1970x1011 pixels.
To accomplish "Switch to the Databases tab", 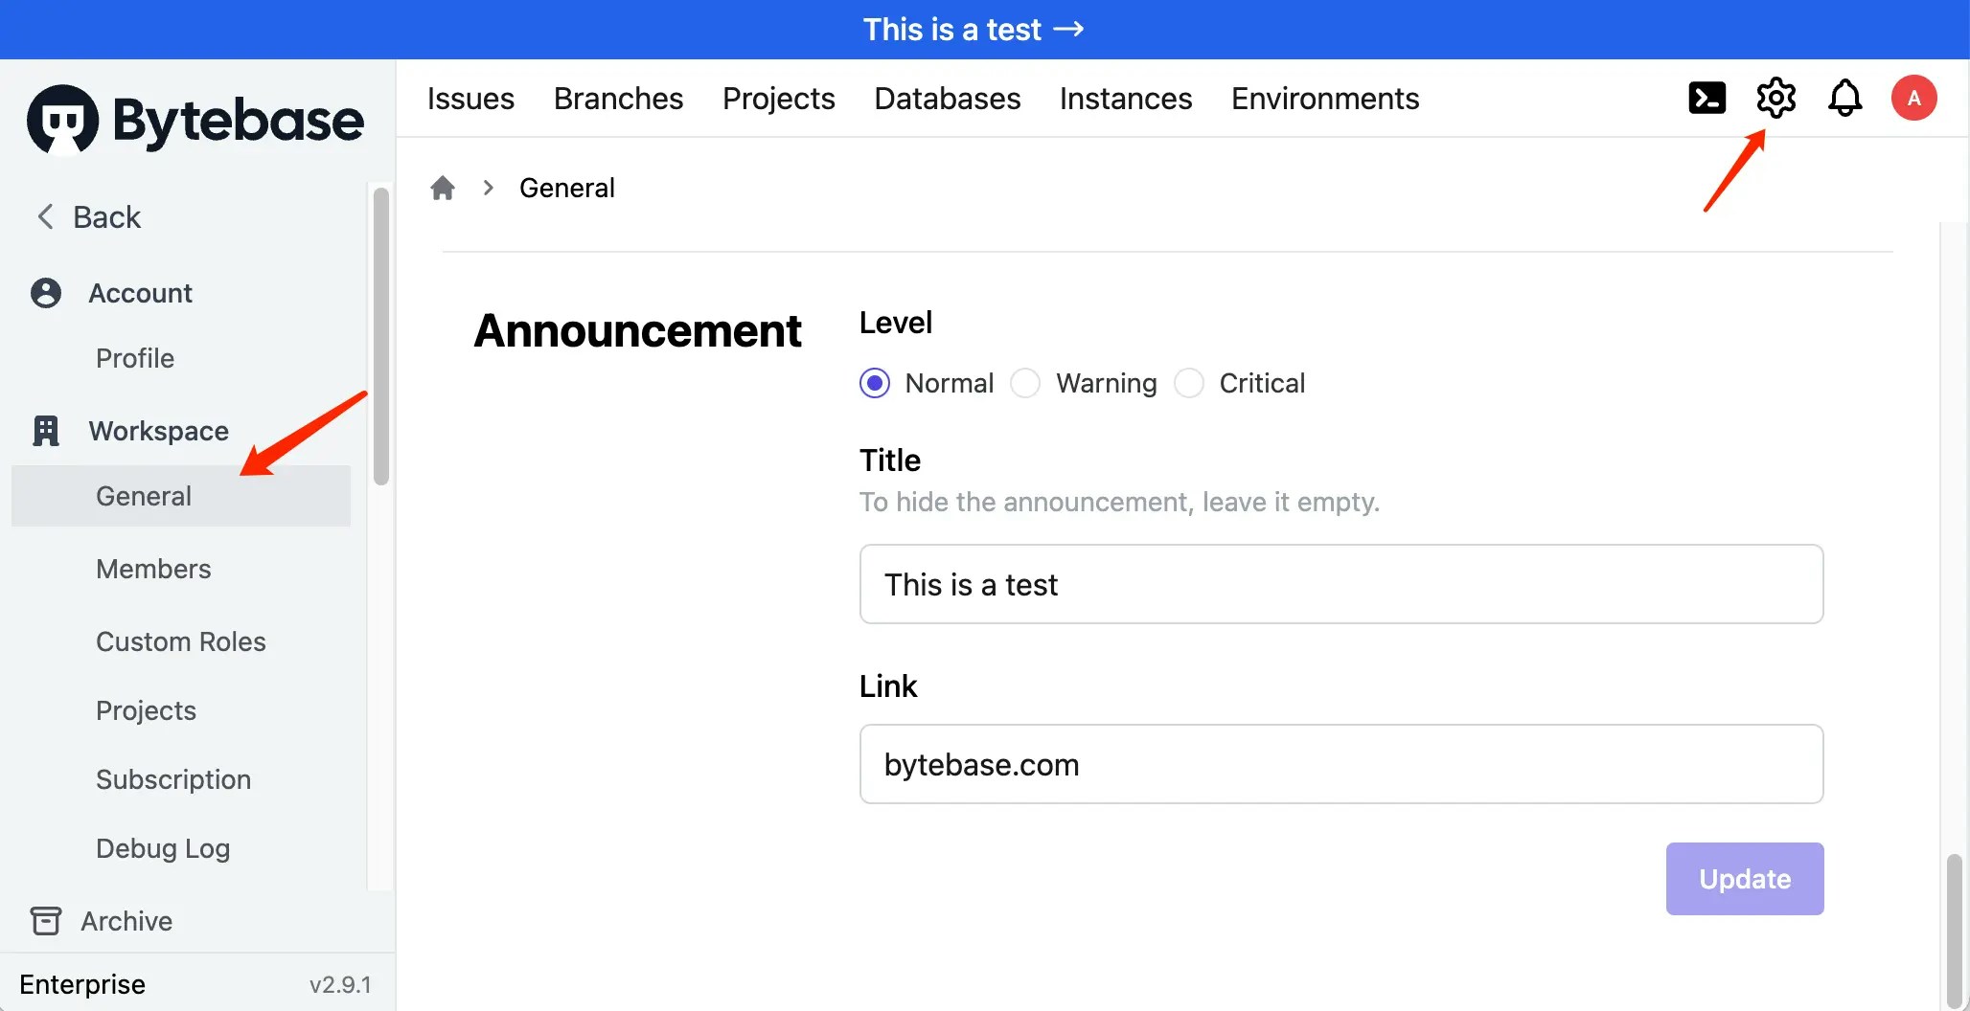I will tap(947, 98).
